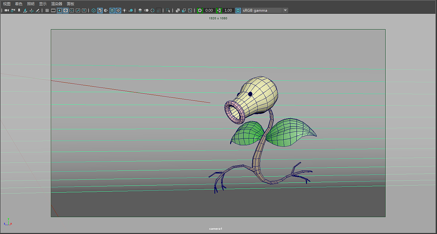Screen dimensions: 437x234
Task: Open the camera attributes icon with gear
Action: 13,10
